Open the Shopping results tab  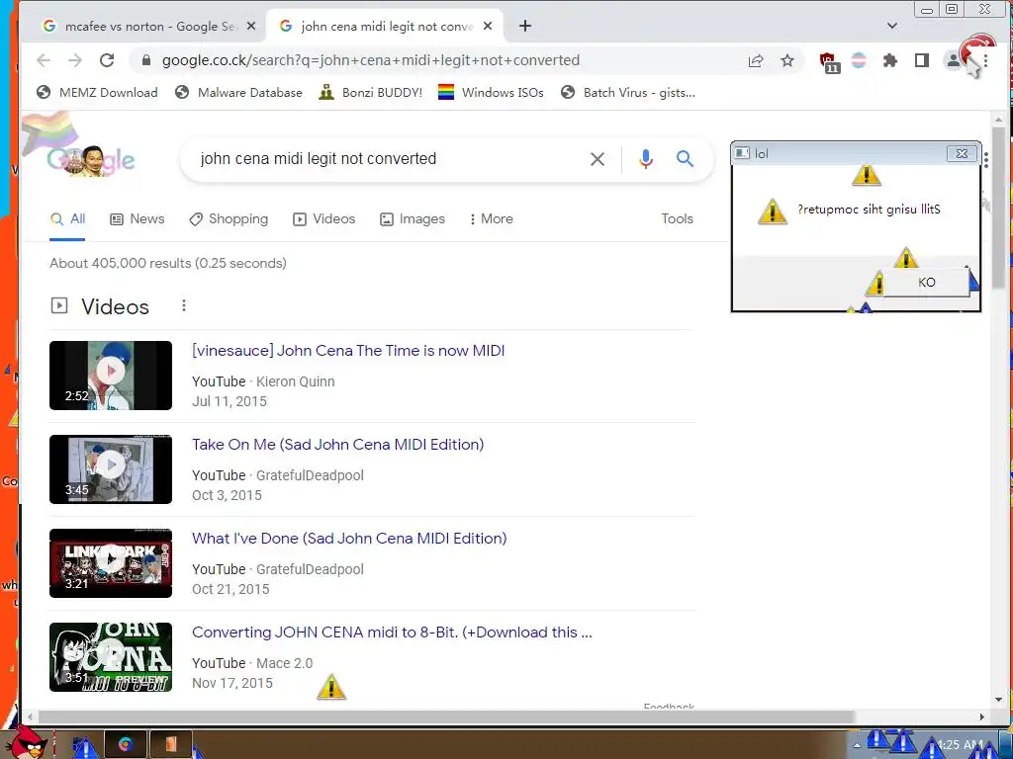pos(229,218)
